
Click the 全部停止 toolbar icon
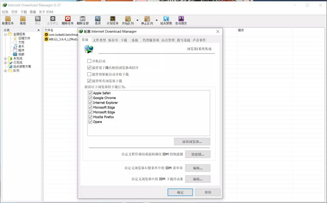[x=53, y=21]
